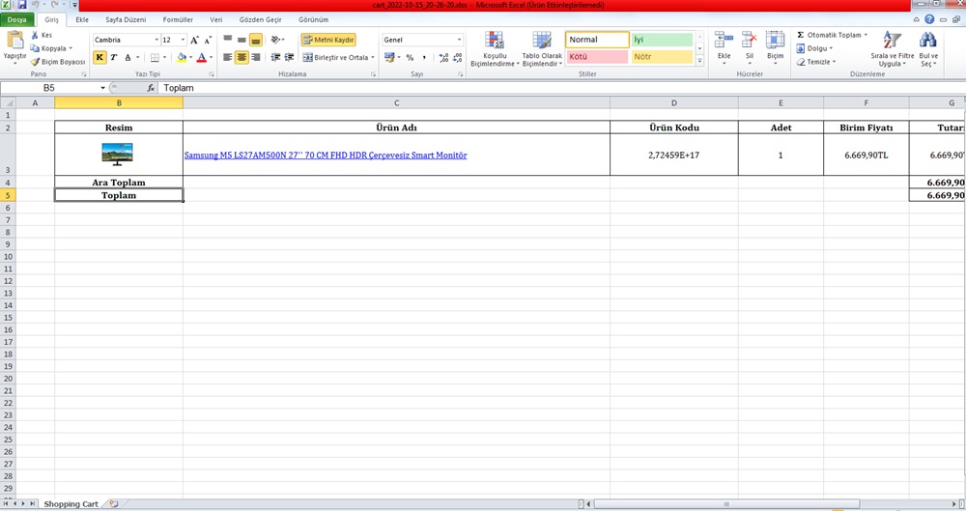This screenshot has width=966, height=511.
Task: Open the Samsung M5 monitor product link
Action: pyautogui.click(x=326, y=156)
